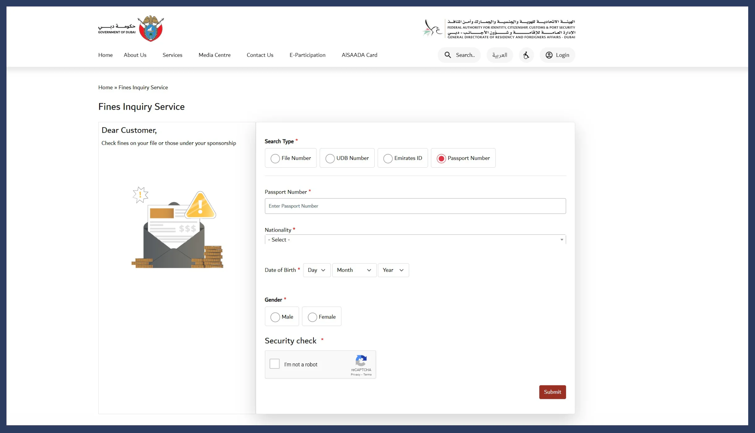Choose Male as the gender
The image size is (755, 433).
click(275, 317)
